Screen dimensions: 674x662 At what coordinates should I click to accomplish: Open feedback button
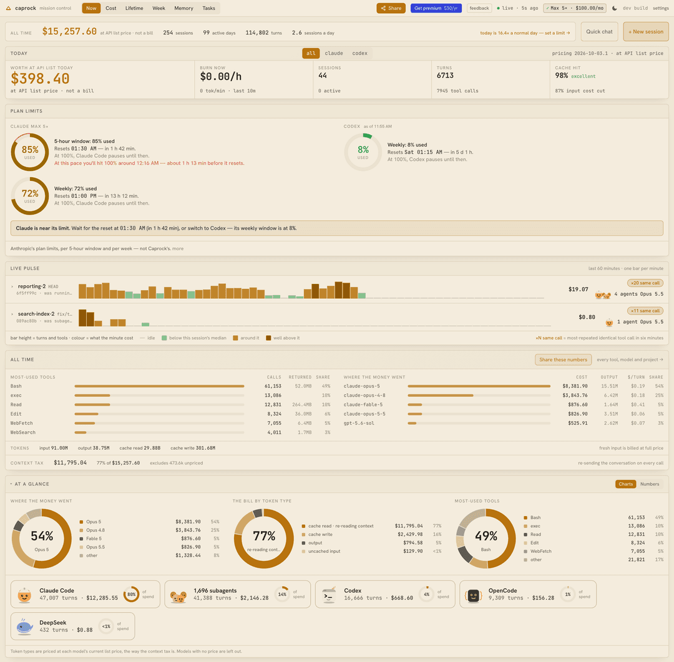479,8
